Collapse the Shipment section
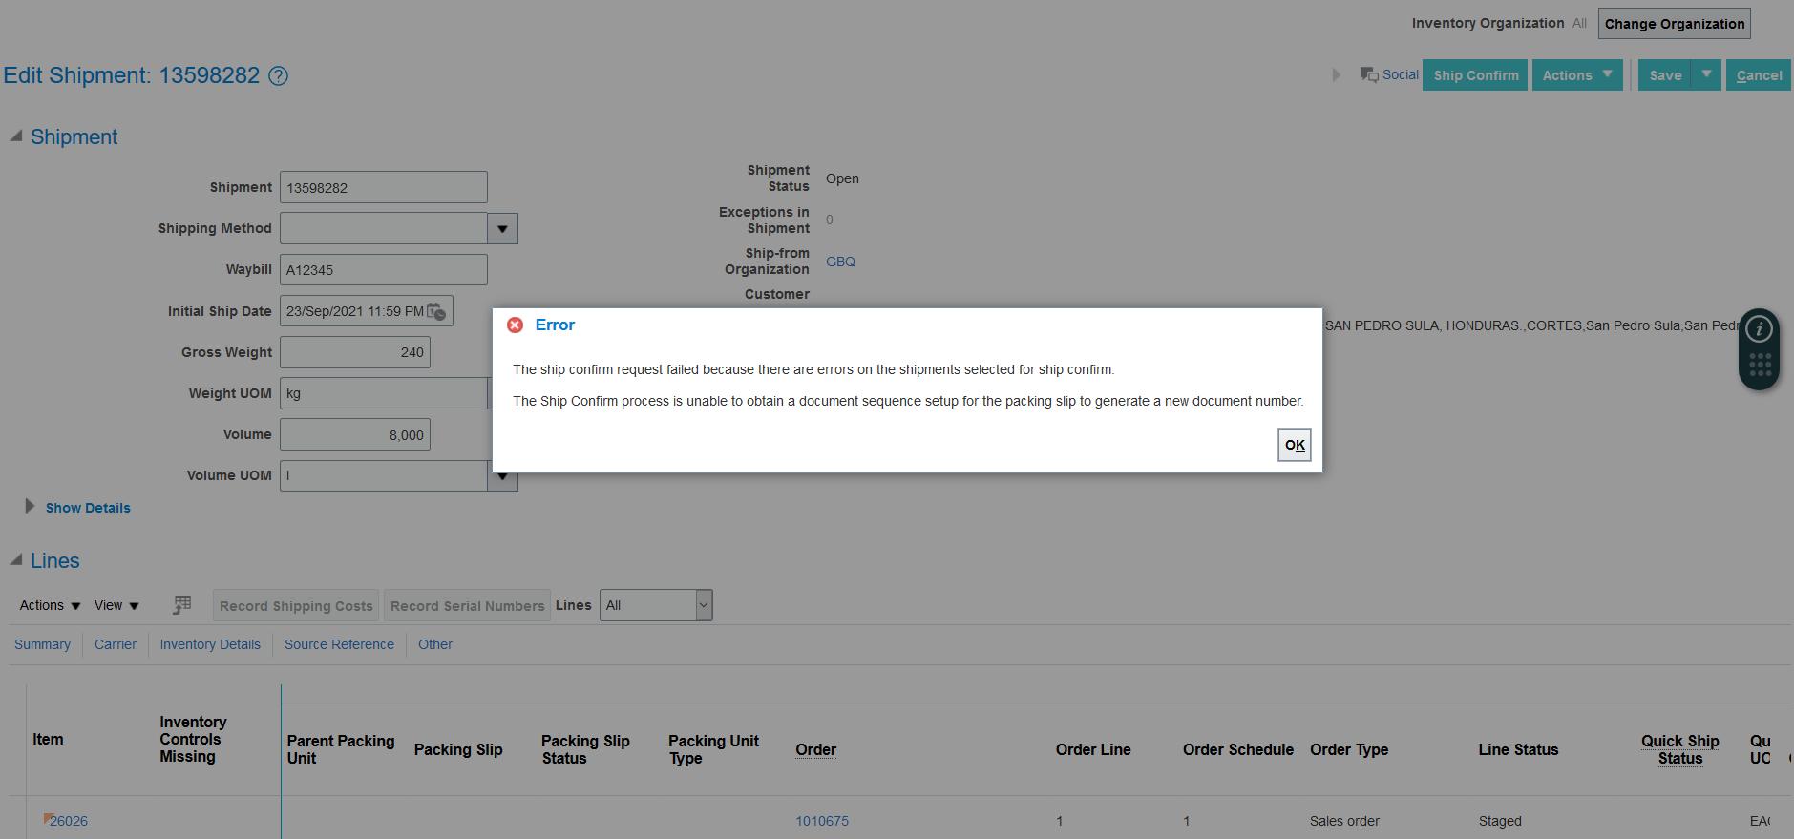The width and height of the screenshot is (1794, 839). (16, 136)
